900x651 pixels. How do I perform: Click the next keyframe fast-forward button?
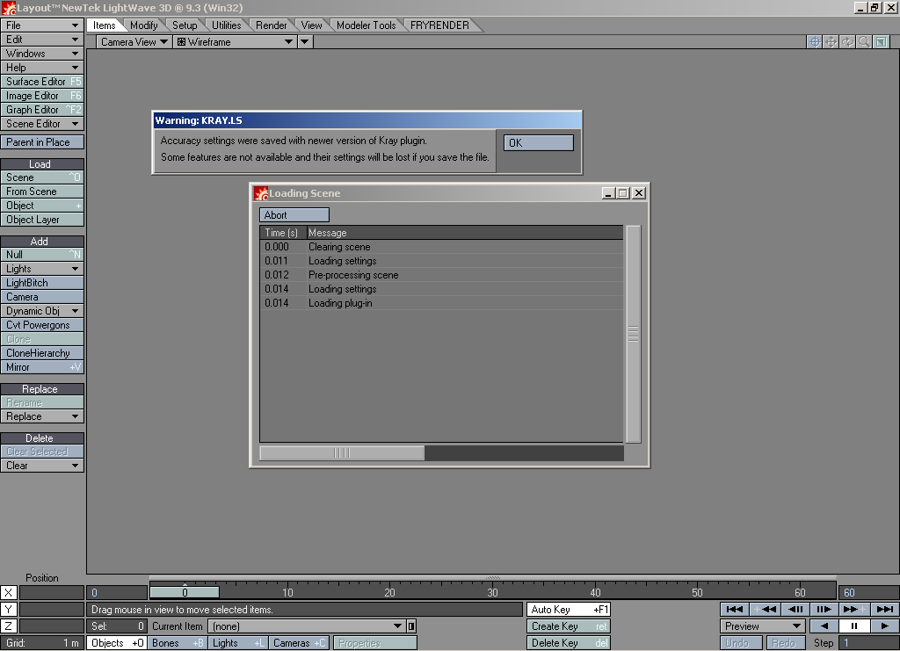pos(854,609)
